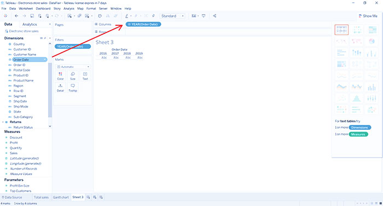
Task: Open the Tooltip marks card
Action: [73, 88]
